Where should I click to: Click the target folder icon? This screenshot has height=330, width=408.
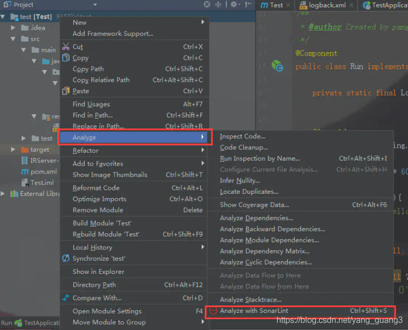(x=25, y=150)
